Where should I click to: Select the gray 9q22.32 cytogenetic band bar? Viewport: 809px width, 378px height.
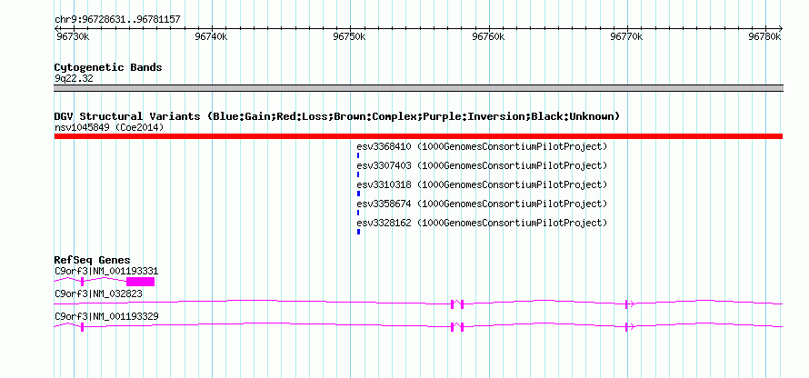click(418, 88)
